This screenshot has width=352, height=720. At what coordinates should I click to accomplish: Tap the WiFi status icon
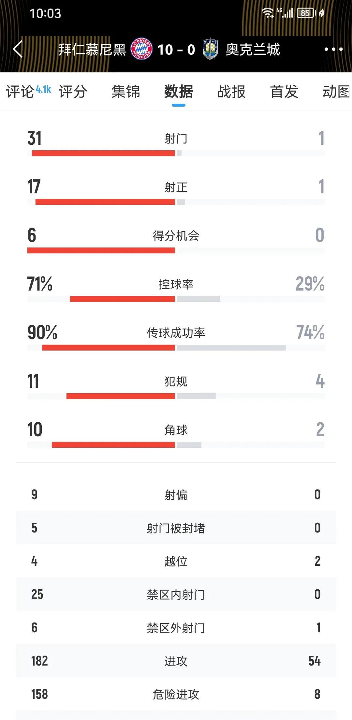click(268, 13)
